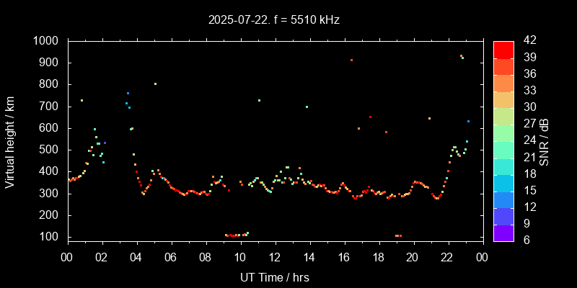
Task: Click the 12 tick on the time axis
Action: pos(275,258)
